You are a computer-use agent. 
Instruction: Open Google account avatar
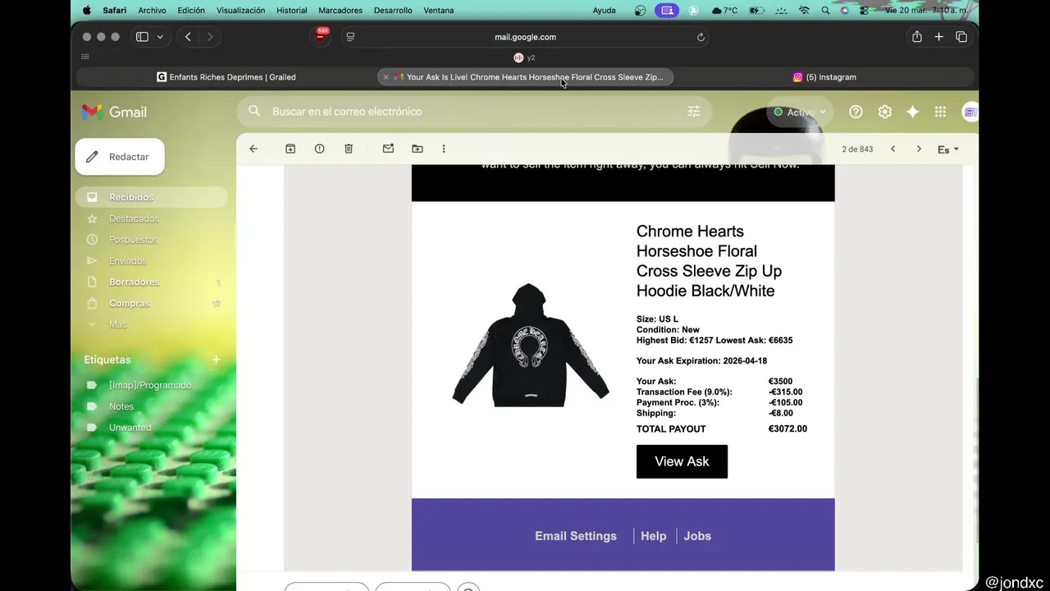(x=970, y=112)
